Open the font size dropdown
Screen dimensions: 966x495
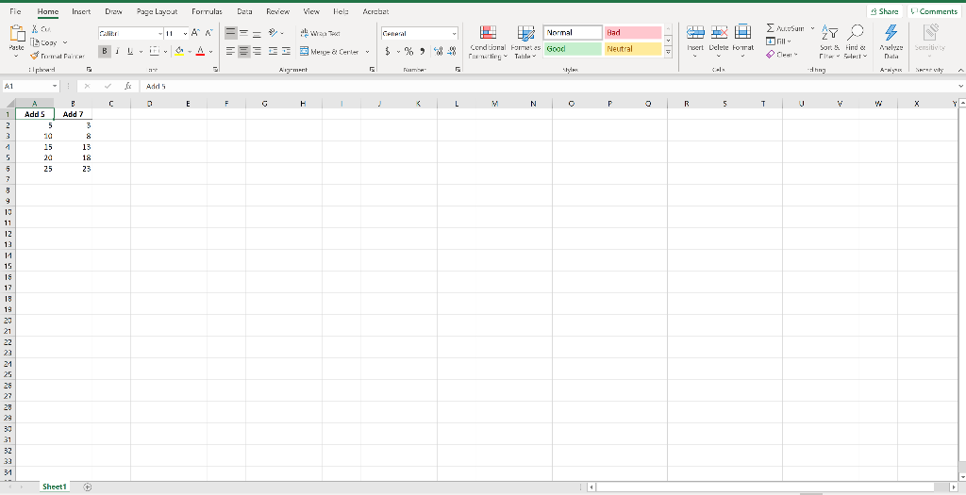tap(185, 34)
